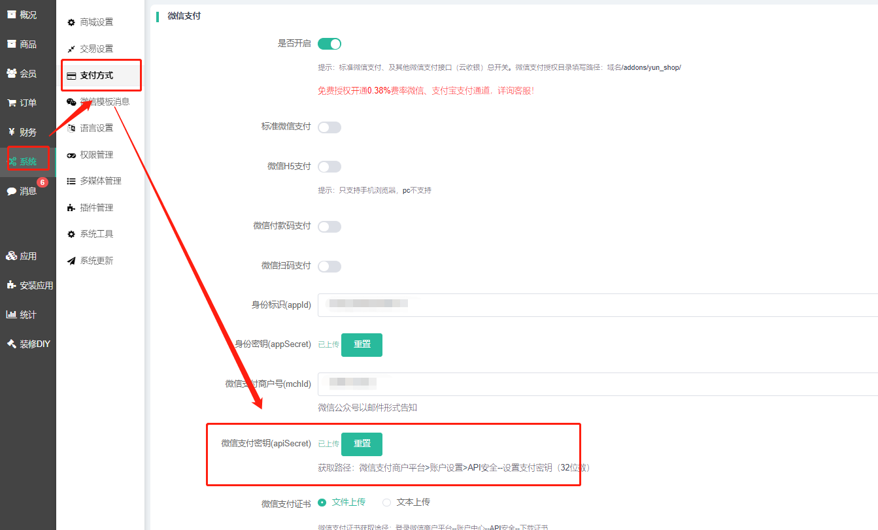Viewport: 878px width, 530px height.
Task: Reset apiSecret with the 重置 button
Action: [362, 444]
